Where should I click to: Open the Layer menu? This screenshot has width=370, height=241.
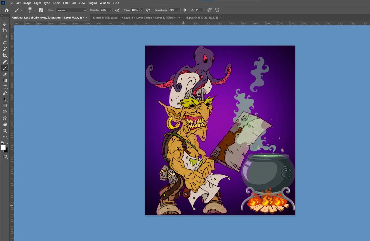tap(38, 3)
